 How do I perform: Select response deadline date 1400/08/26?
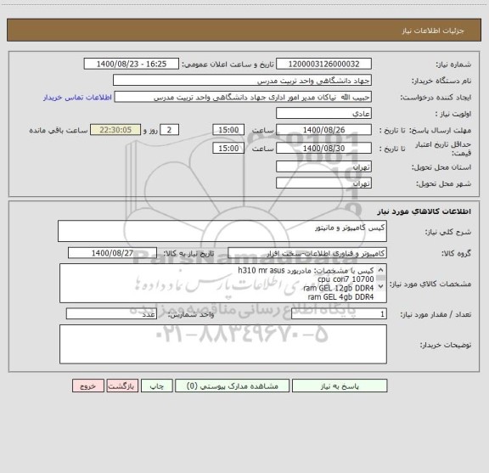coord(323,130)
